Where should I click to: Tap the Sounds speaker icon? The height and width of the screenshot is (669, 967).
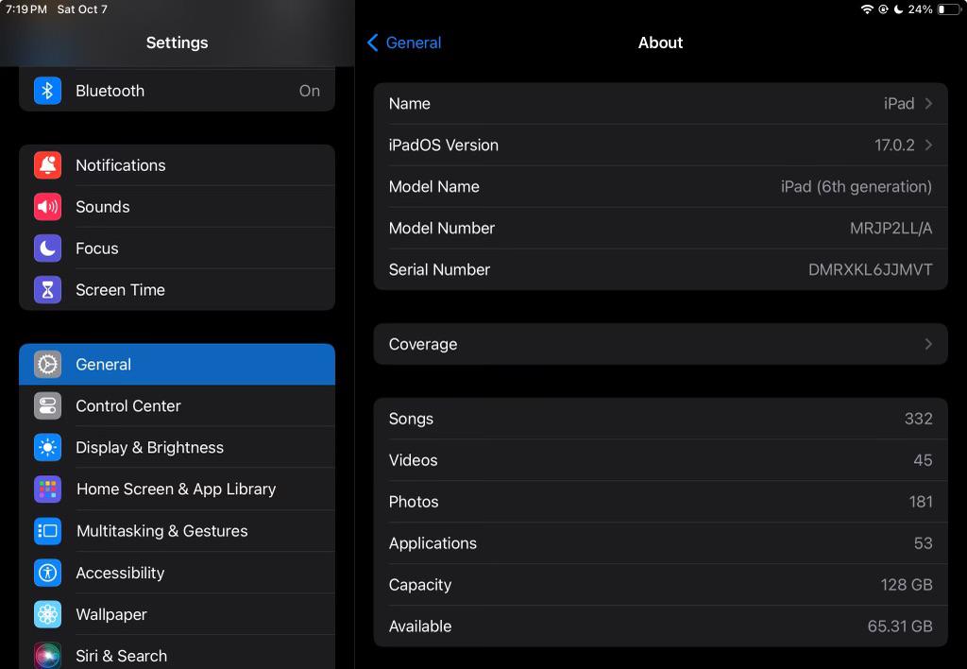tap(47, 207)
